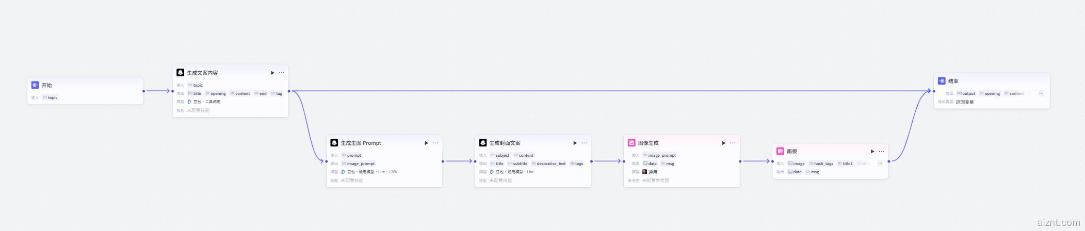
Task: Click the 开始 node output connection port
Action: pyautogui.click(x=143, y=91)
